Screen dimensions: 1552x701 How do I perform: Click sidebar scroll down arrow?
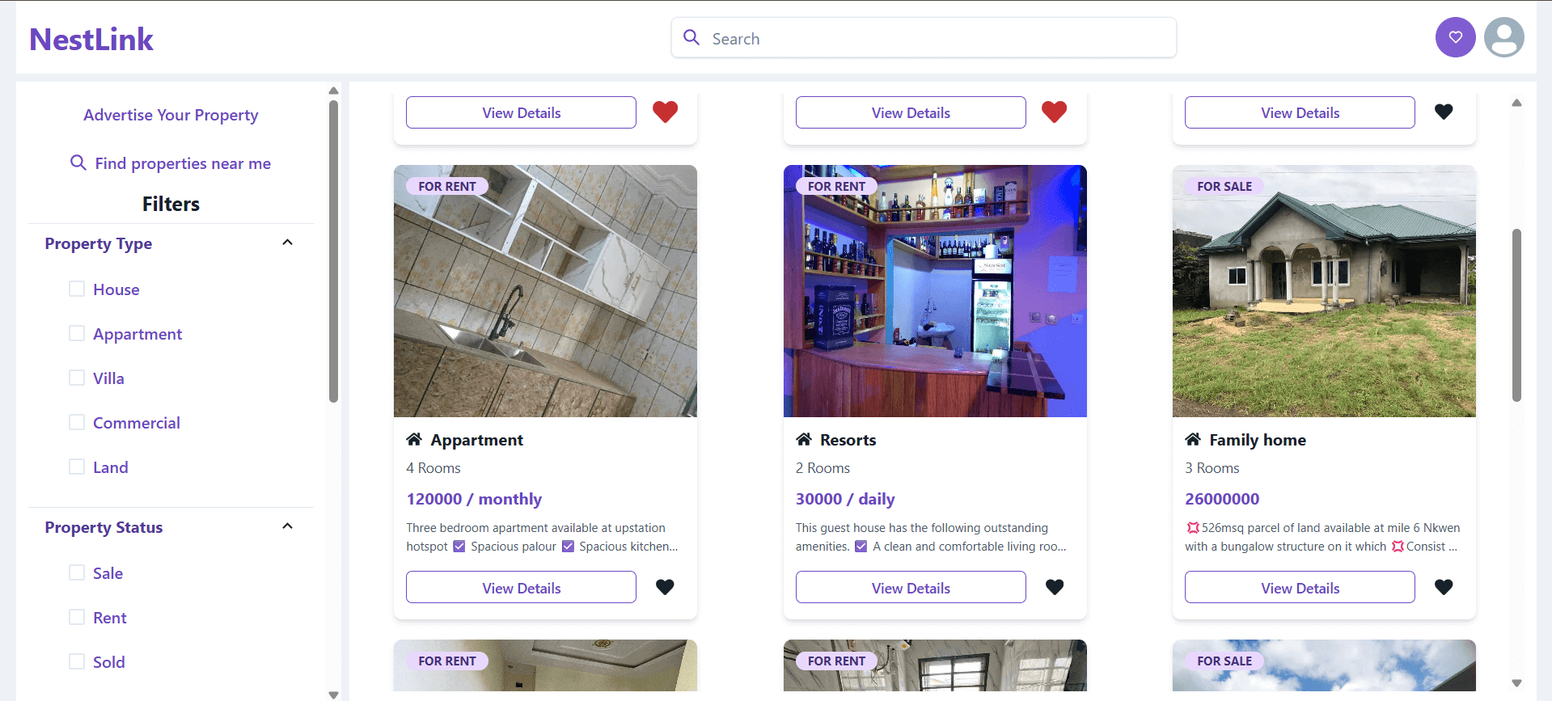[x=333, y=695]
